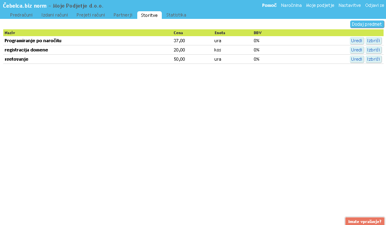Switch to the Izdani računi tab

[x=54, y=15]
